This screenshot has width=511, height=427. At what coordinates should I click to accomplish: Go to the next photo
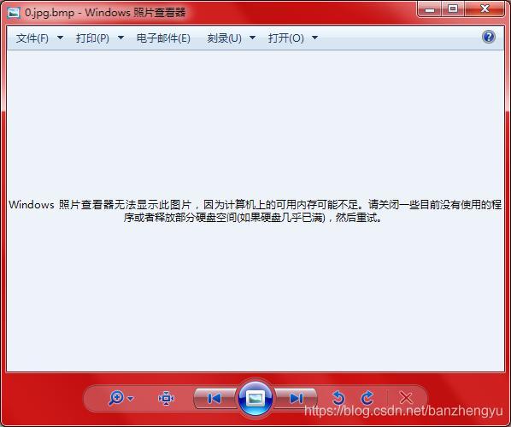296,398
